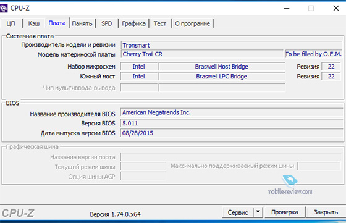Click the disabled Текущий режим шины field
The image size is (346, 223).
point(143,166)
